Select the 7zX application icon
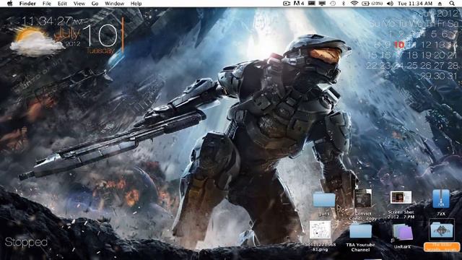Viewport: 462px width, 260px height. [441, 199]
